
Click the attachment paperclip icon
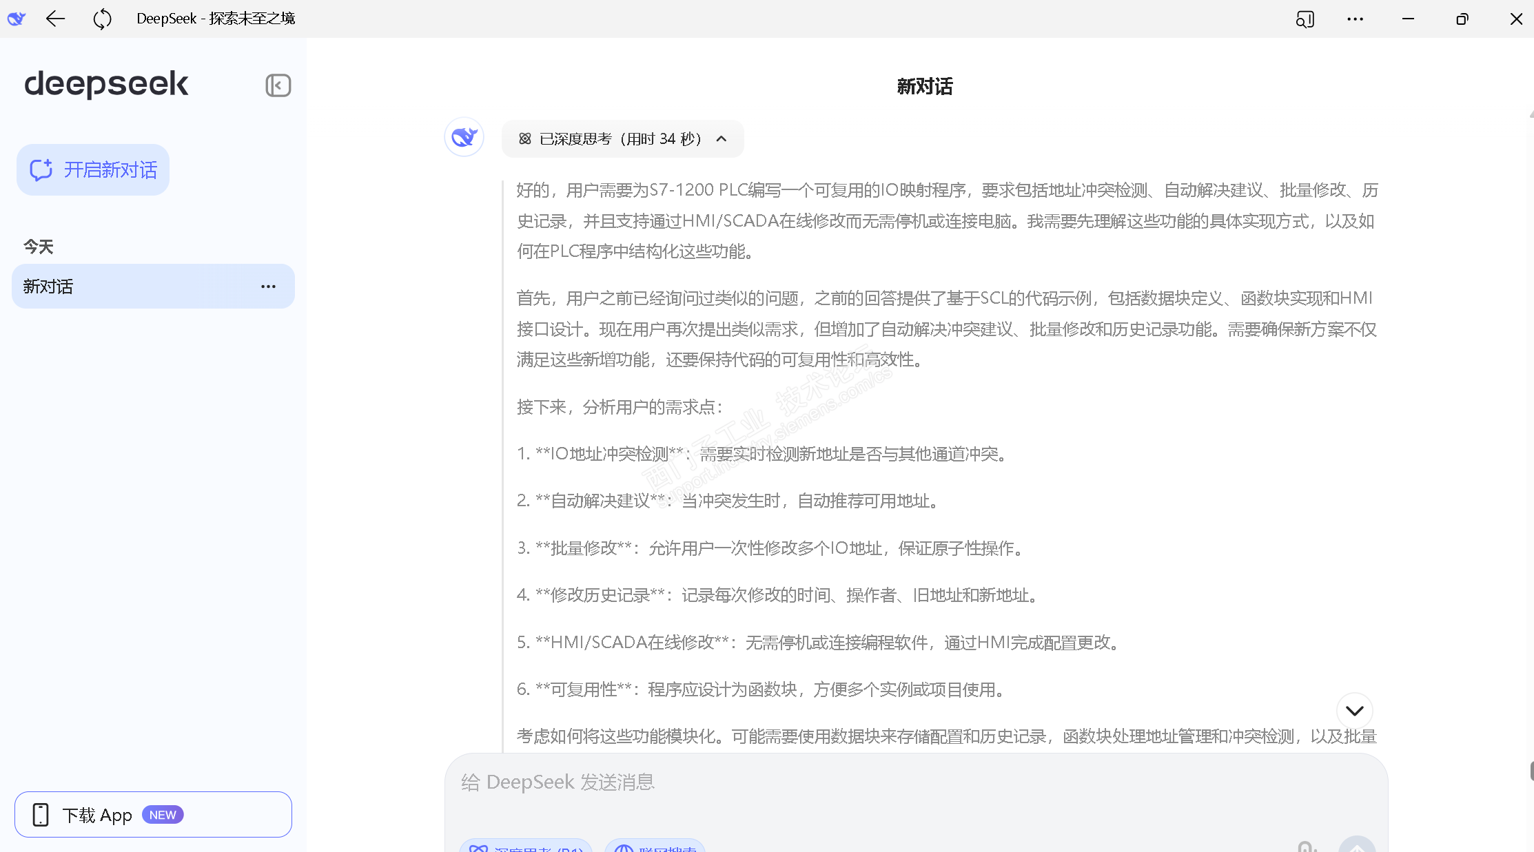tap(1306, 846)
